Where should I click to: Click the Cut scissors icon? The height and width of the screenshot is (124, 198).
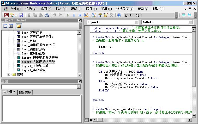click(x=29, y=15)
